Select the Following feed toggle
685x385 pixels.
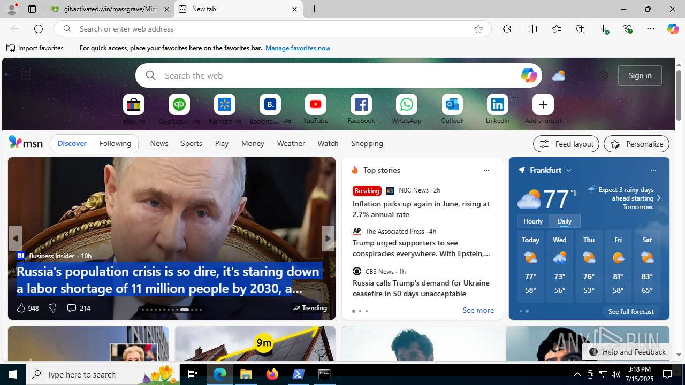click(x=115, y=143)
